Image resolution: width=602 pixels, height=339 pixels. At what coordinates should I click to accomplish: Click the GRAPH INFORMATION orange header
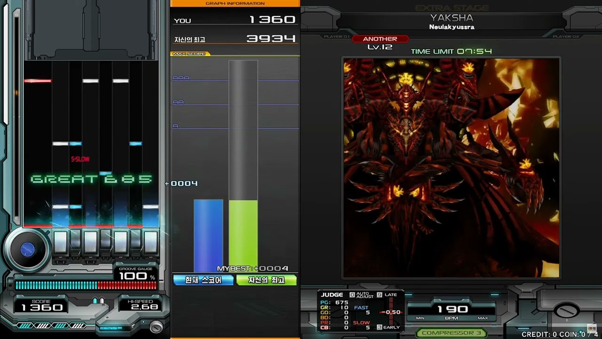[235, 3]
